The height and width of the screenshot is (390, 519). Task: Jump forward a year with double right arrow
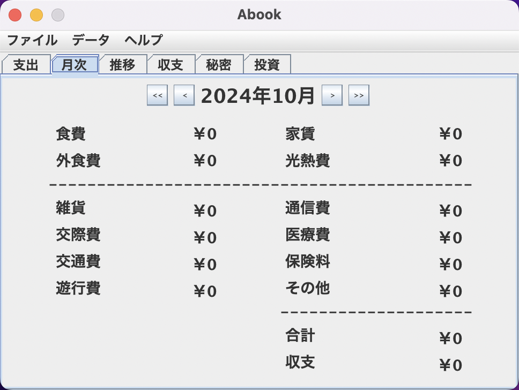click(x=359, y=95)
